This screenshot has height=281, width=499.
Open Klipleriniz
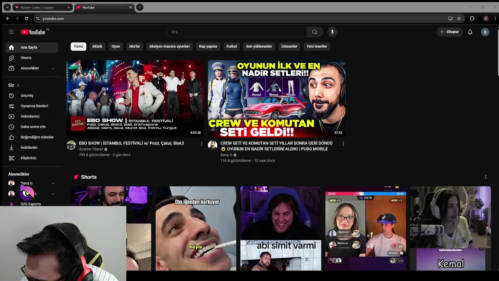32,158
